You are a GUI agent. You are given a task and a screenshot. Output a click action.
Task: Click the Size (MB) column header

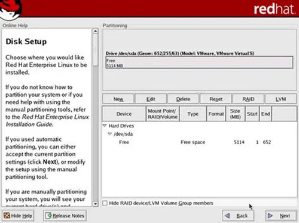pos(235,114)
